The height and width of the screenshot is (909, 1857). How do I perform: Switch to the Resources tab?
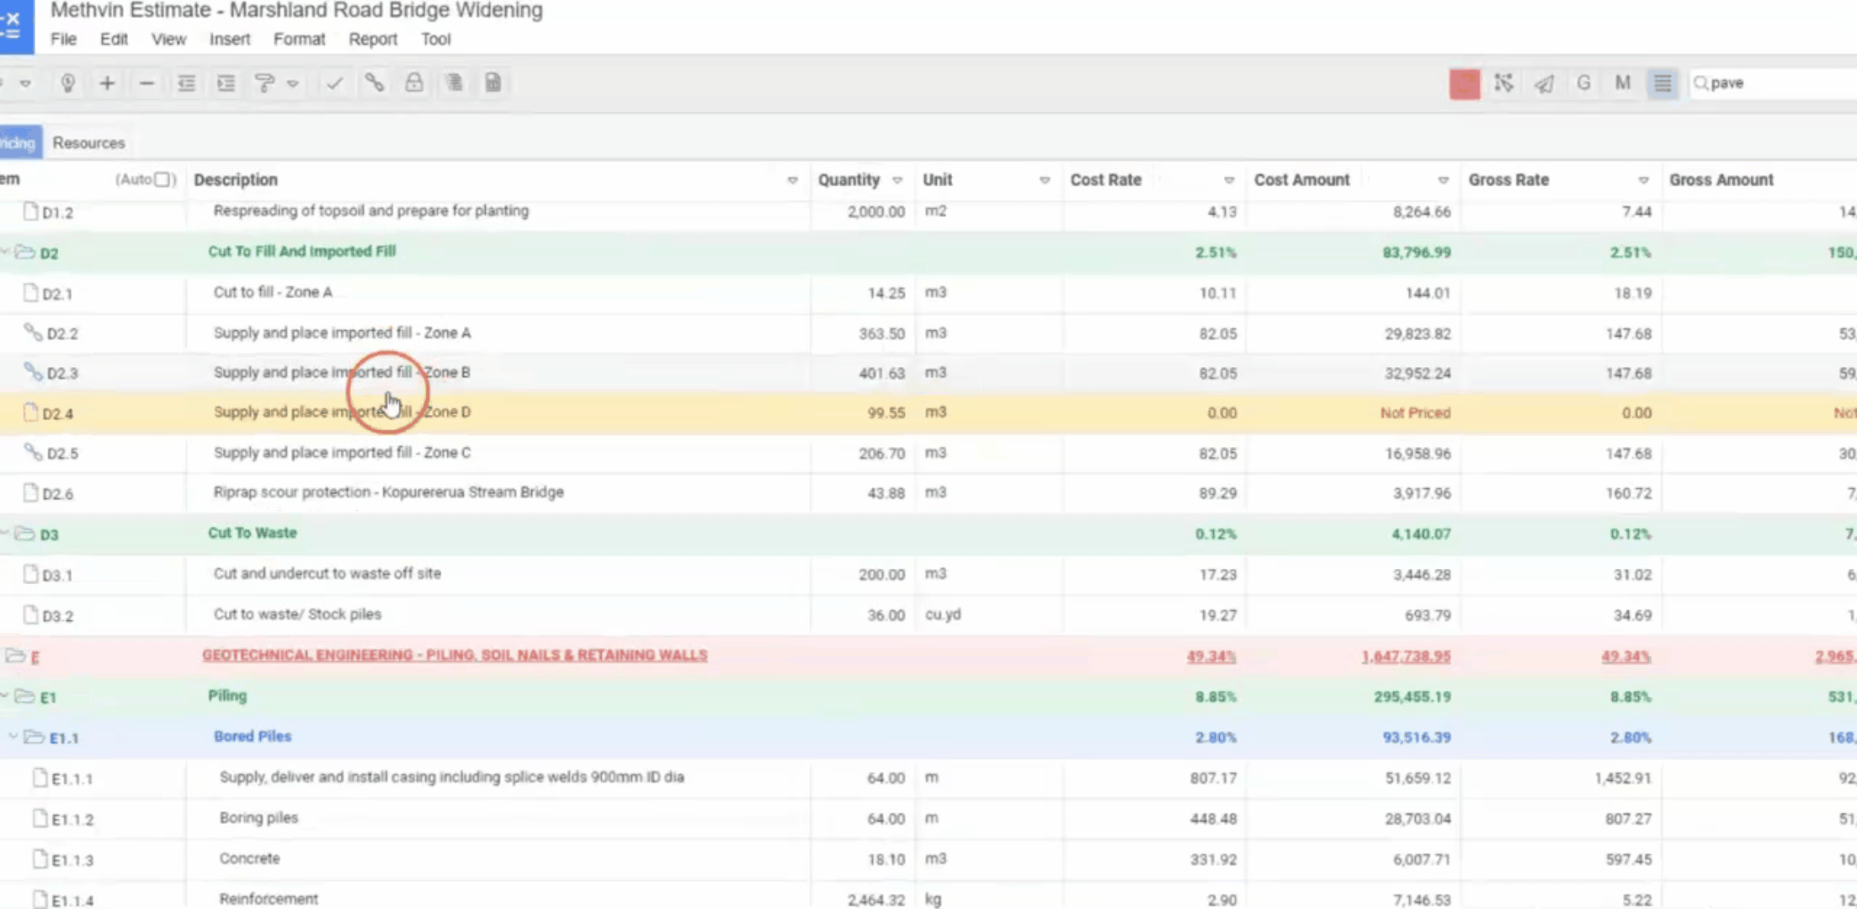click(x=88, y=143)
